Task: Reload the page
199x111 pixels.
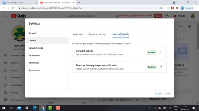Action: coord(13,8)
